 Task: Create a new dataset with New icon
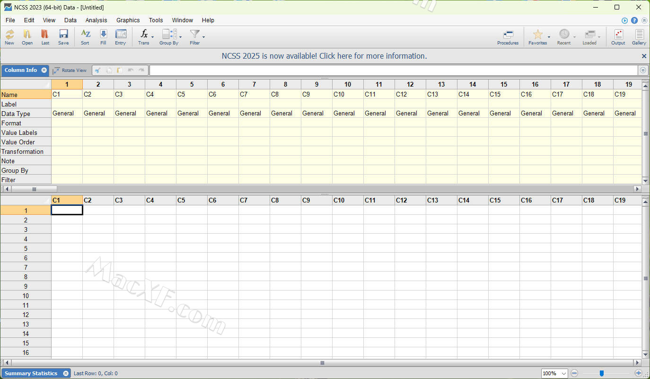pos(9,36)
